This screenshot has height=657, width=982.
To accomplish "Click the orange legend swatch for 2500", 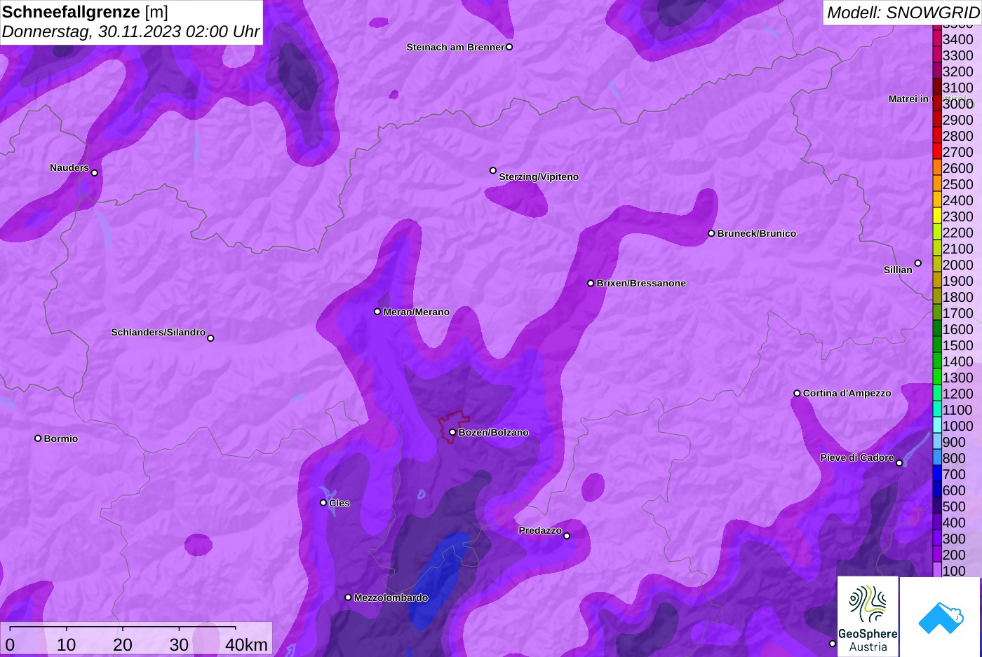I will [x=937, y=184].
